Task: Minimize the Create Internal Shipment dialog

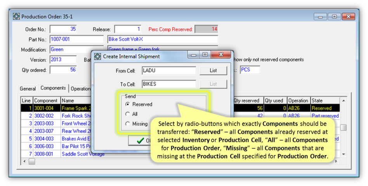Action: (193, 55)
